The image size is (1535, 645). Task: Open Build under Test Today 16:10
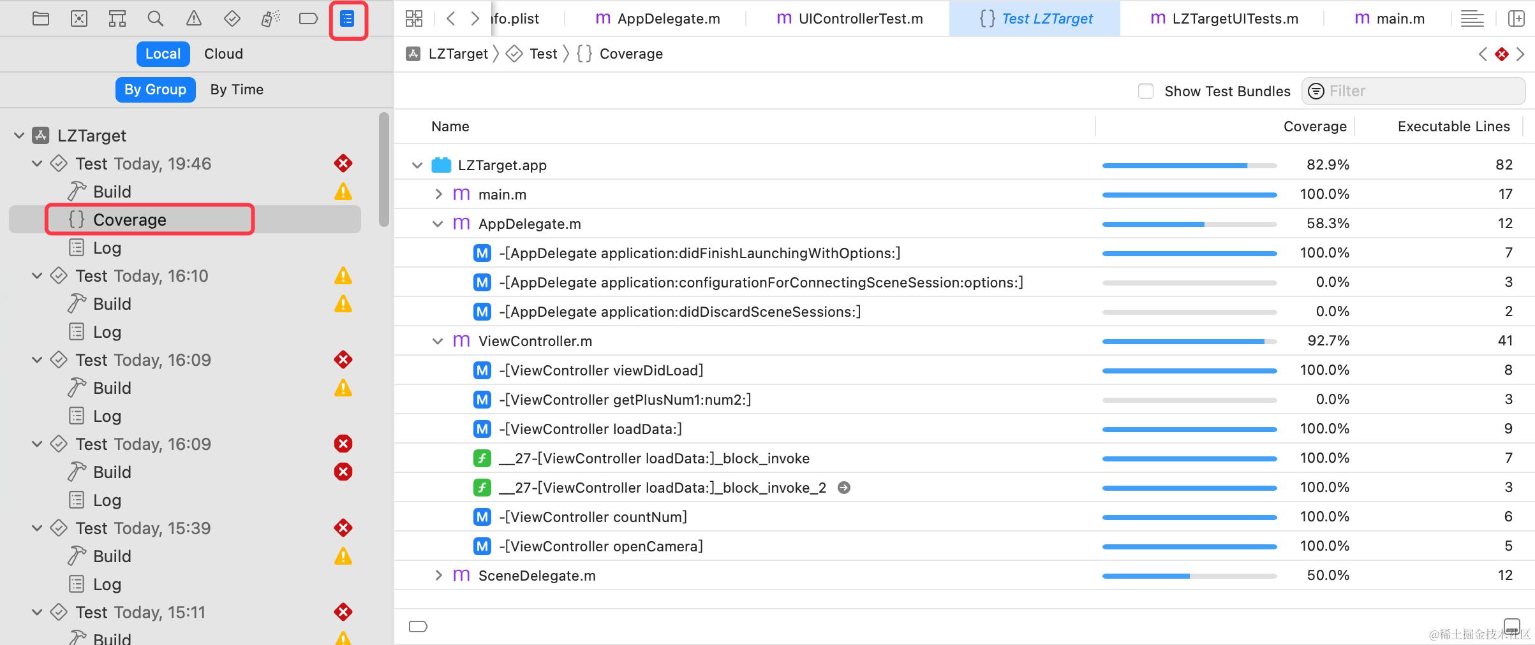pos(112,304)
